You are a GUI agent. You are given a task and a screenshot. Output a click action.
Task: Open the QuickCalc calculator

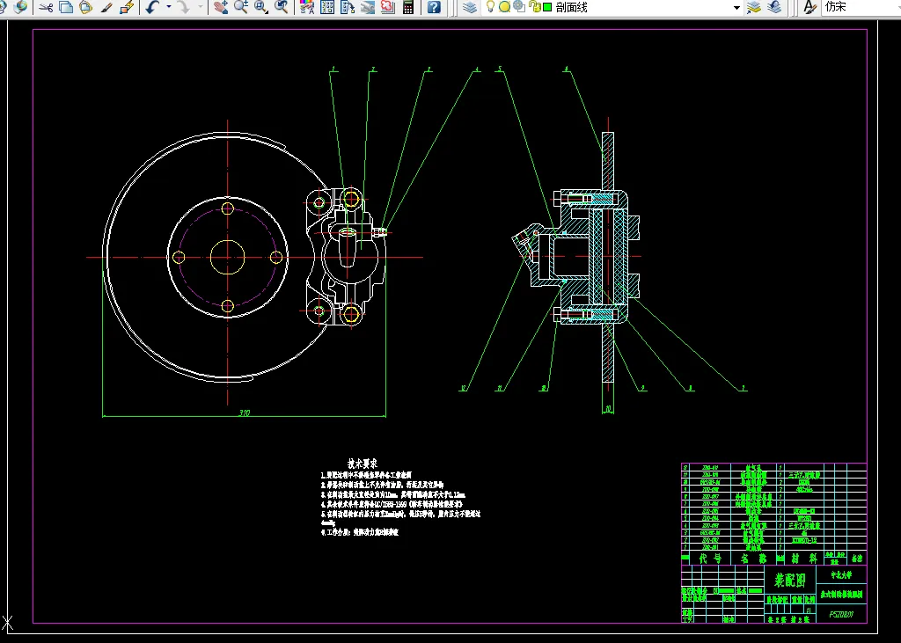click(x=407, y=7)
